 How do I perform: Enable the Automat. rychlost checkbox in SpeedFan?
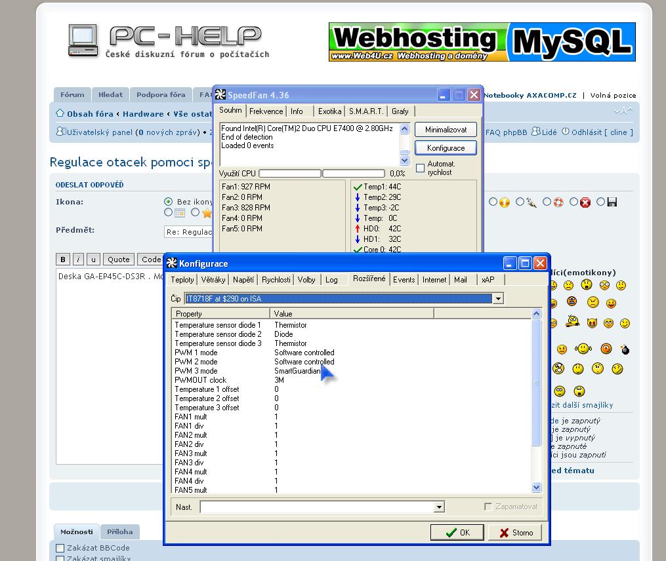coord(420,168)
